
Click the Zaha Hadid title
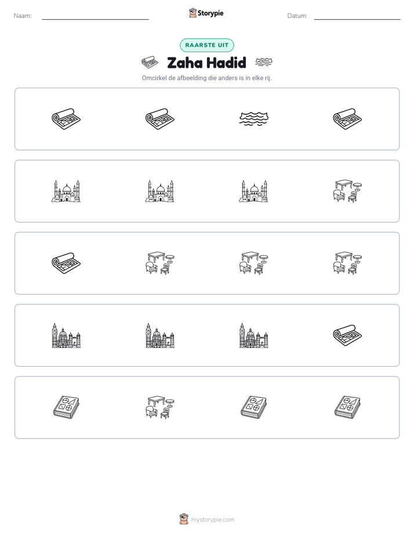coord(206,63)
